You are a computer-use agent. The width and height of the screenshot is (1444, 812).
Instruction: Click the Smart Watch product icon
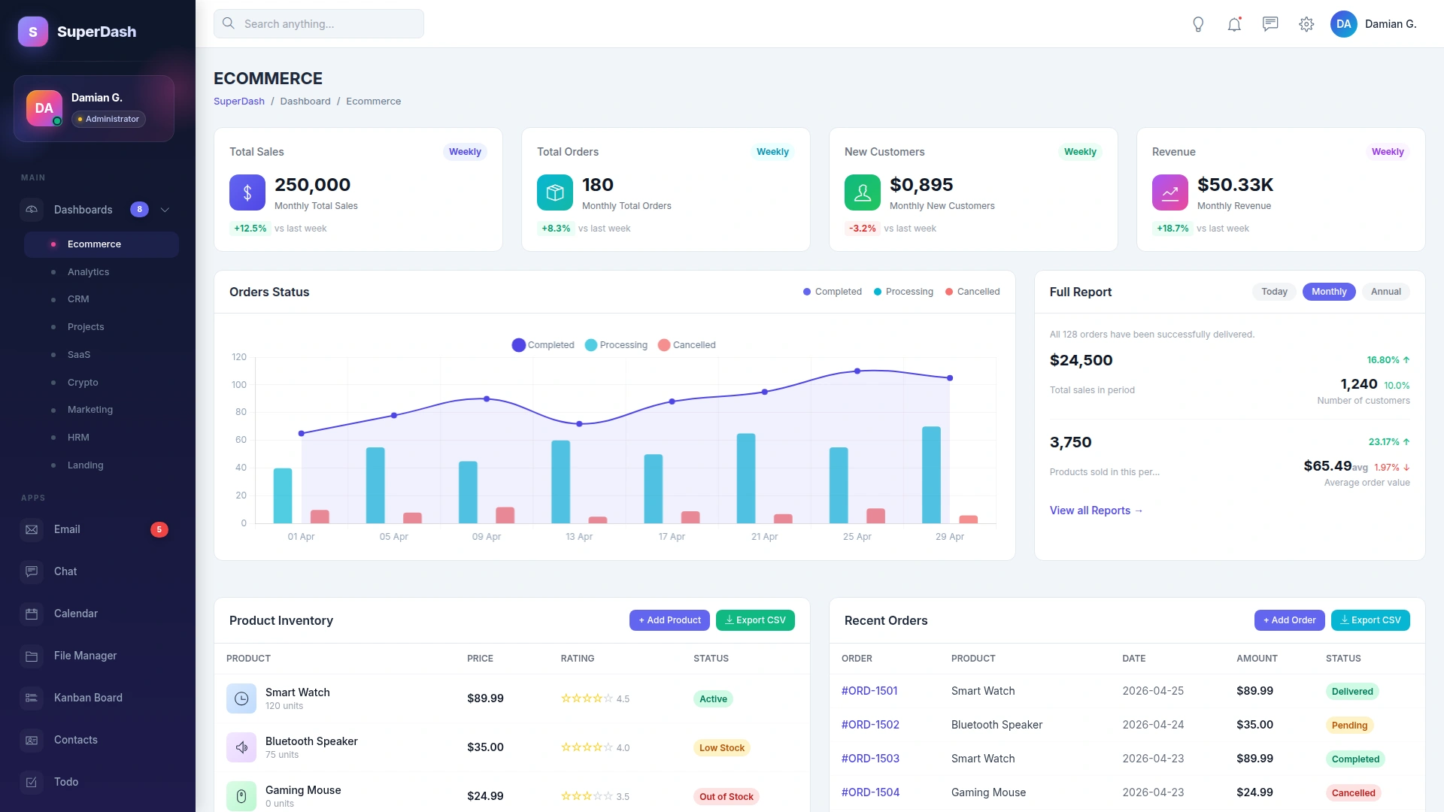241,698
